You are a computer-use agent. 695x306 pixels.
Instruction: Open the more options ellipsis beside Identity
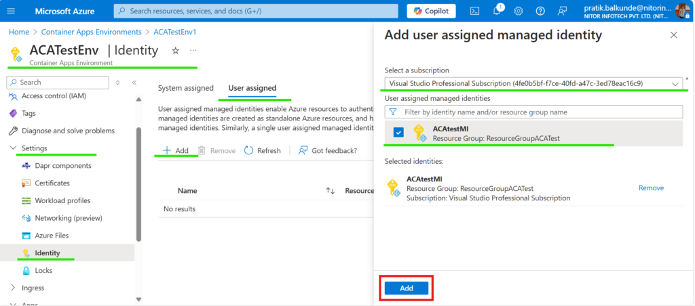pyautogui.click(x=193, y=50)
